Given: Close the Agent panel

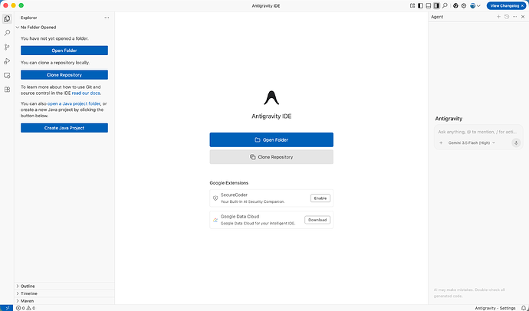Looking at the screenshot, I should pyautogui.click(x=523, y=17).
